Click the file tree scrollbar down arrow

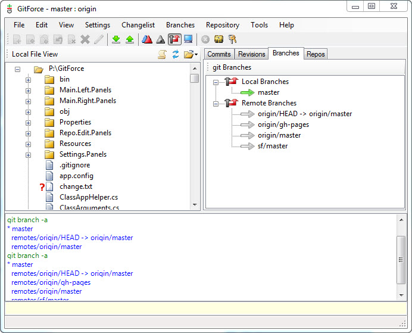(195, 204)
